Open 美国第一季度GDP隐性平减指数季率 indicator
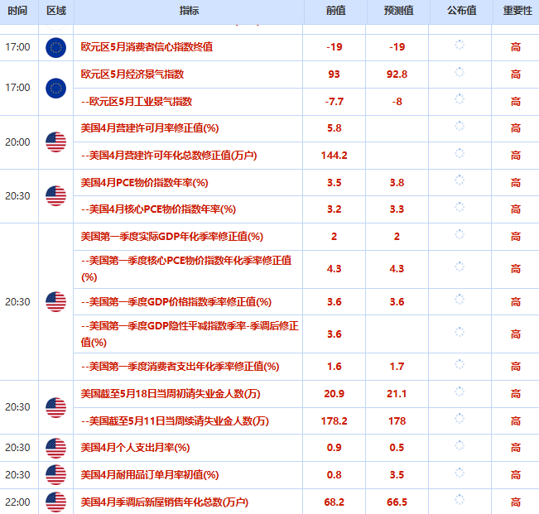The width and height of the screenshot is (539, 514). coord(190,334)
